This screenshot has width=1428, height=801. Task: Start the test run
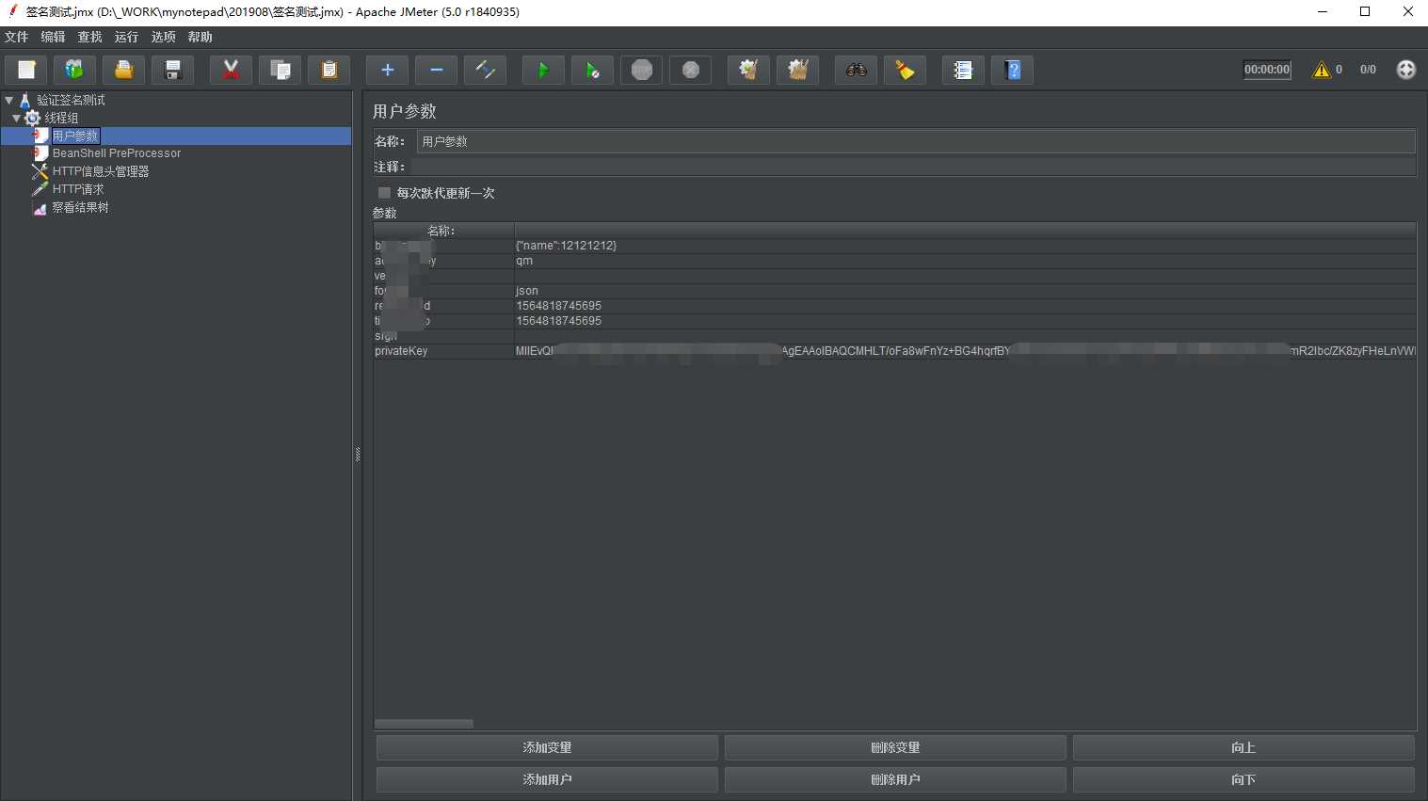(543, 70)
